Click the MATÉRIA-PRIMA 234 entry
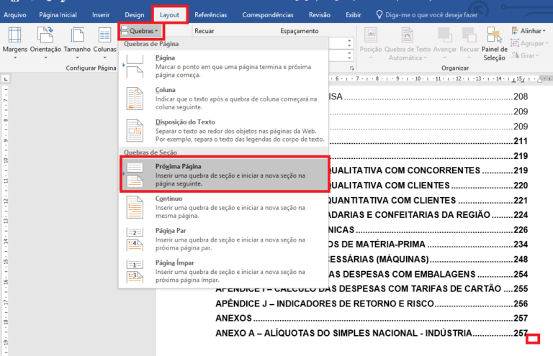 coord(428,245)
